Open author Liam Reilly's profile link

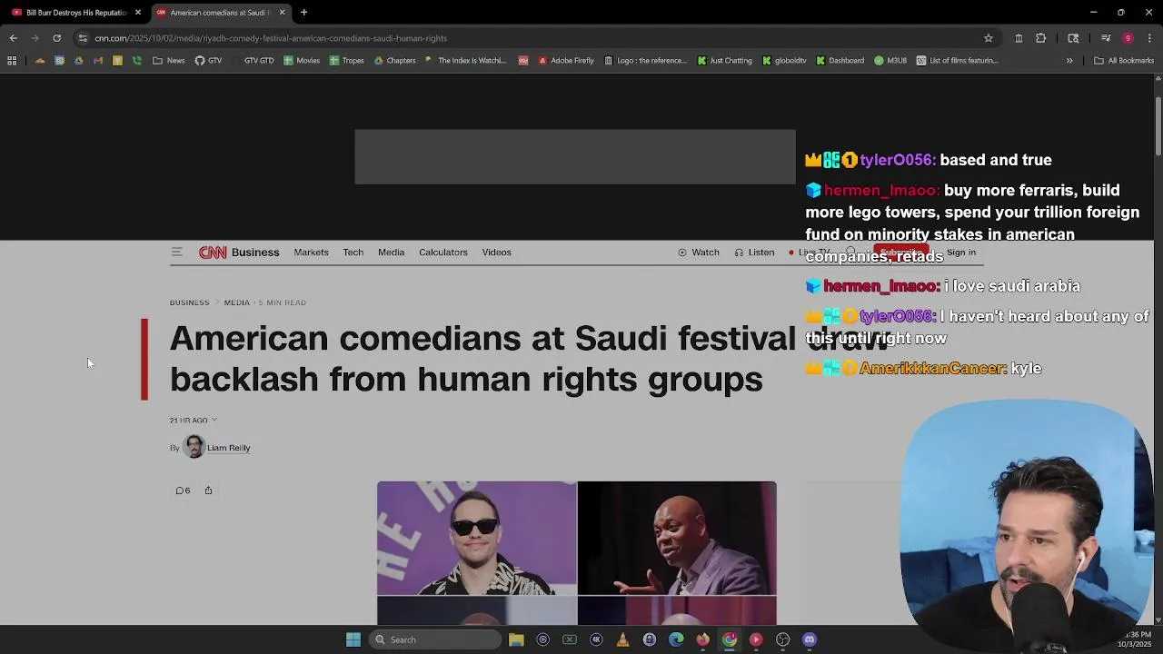point(228,448)
